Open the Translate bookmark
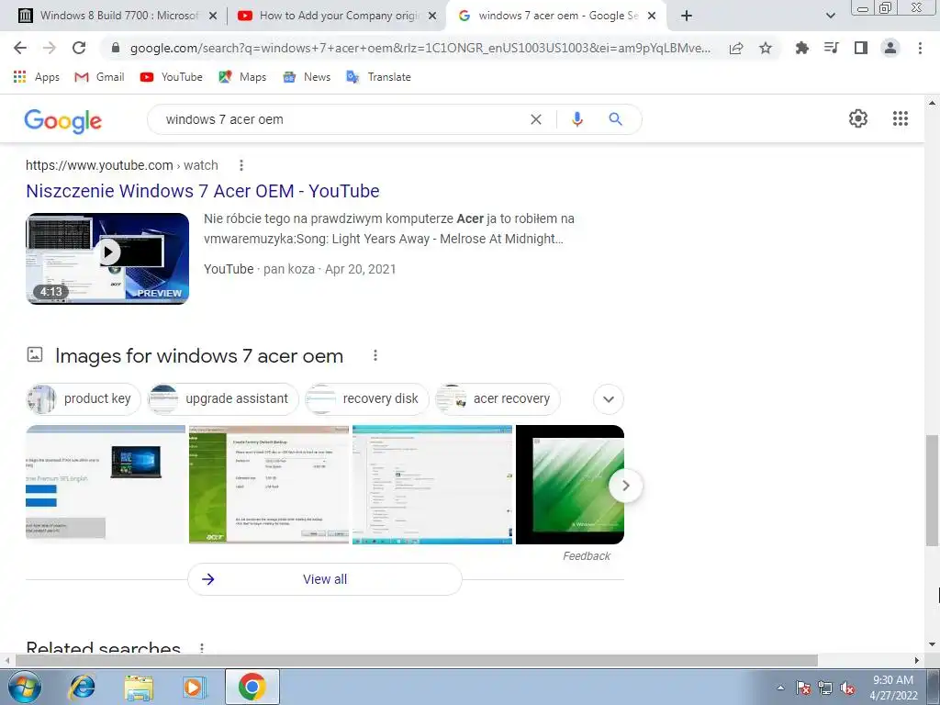 click(378, 77)
